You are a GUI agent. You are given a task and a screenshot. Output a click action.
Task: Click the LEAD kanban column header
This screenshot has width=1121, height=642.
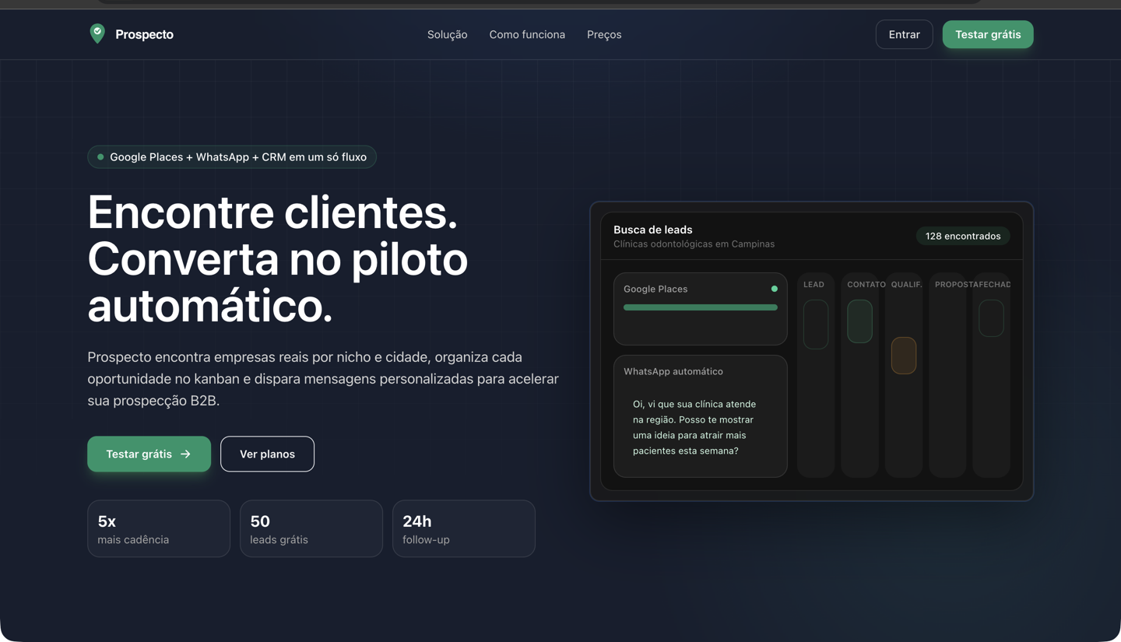pyautogui.click(x=814, y=284)
